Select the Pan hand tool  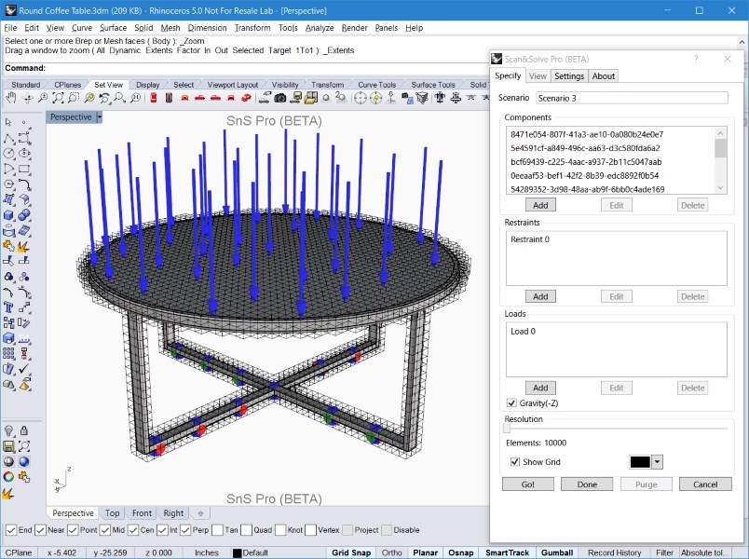pos(10,98)
